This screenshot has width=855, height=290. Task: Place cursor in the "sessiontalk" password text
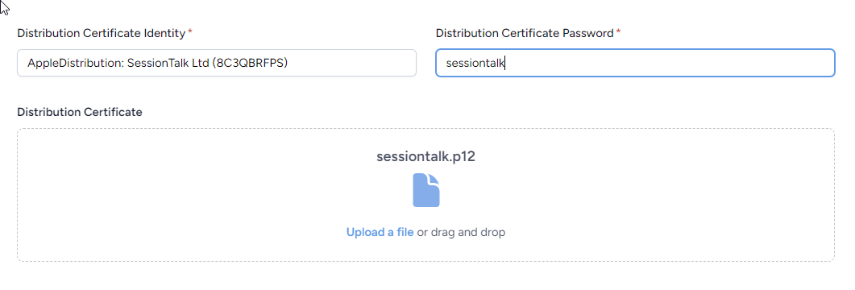pos(475,63)
